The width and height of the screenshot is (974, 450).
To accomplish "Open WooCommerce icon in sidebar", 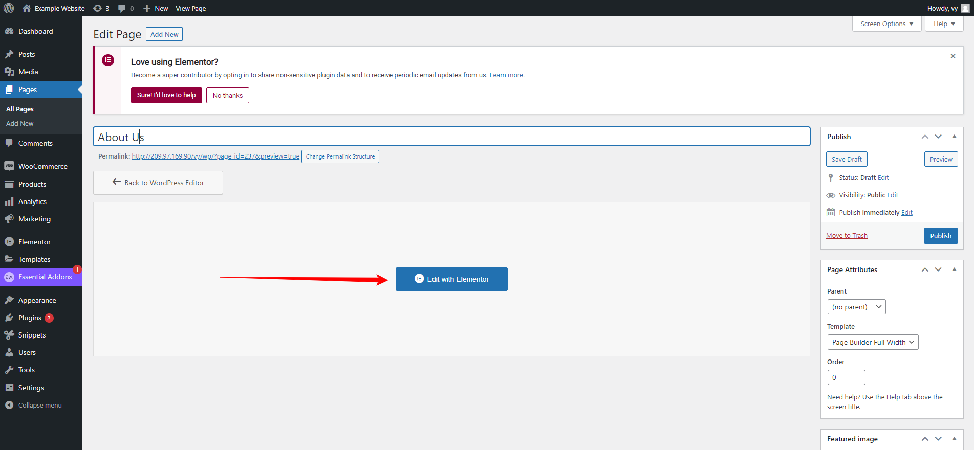I will point(9,166).
